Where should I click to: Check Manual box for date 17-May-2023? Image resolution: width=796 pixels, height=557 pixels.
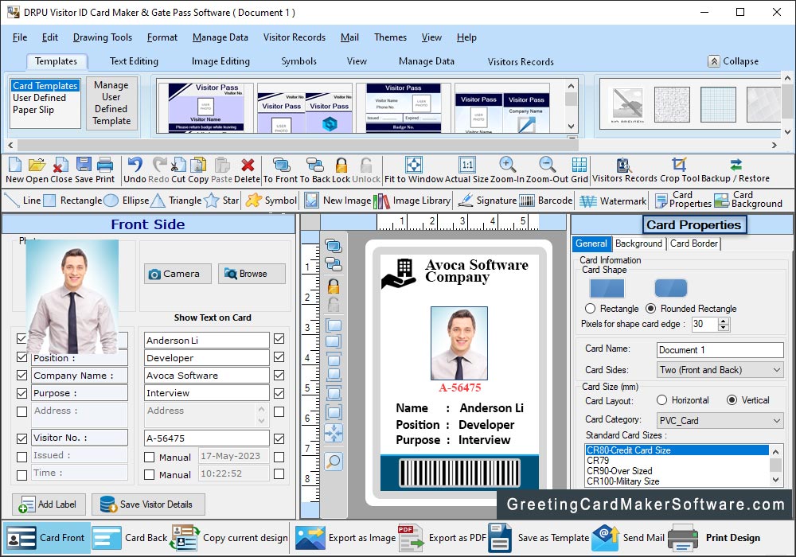click(150, 457)
